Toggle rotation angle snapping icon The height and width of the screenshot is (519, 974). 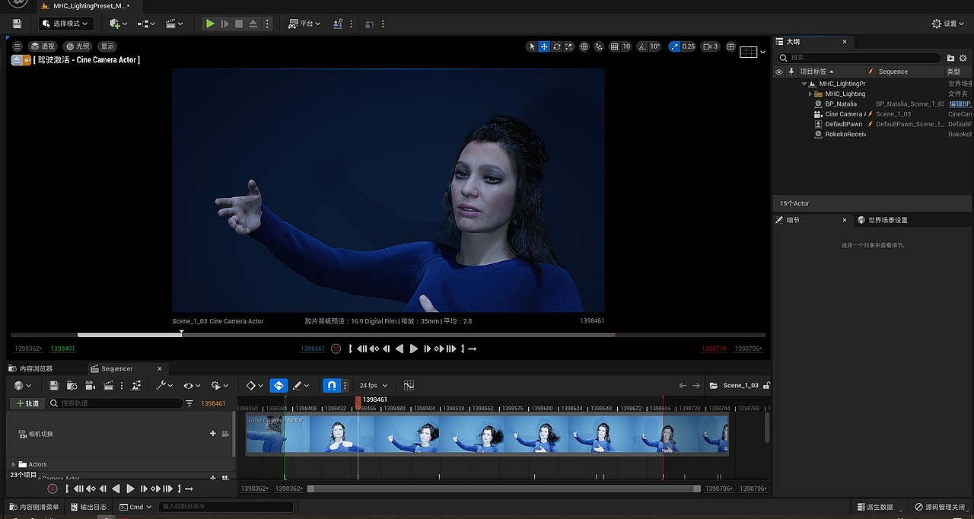click(x=642, y=46)
